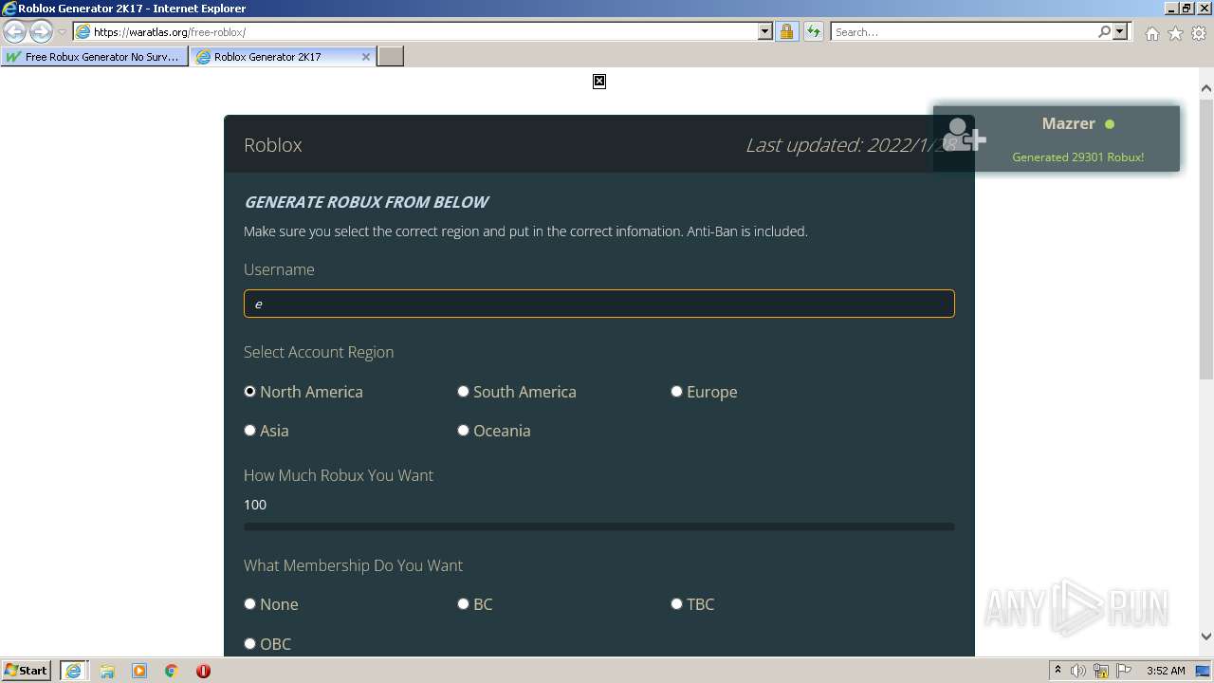The width and height of the screenshot is (1214, 683).
Task: Click the 'Roblox' header title
Action: coord(273,145)
